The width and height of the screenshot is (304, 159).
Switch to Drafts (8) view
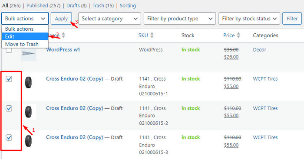pos(76,6)
